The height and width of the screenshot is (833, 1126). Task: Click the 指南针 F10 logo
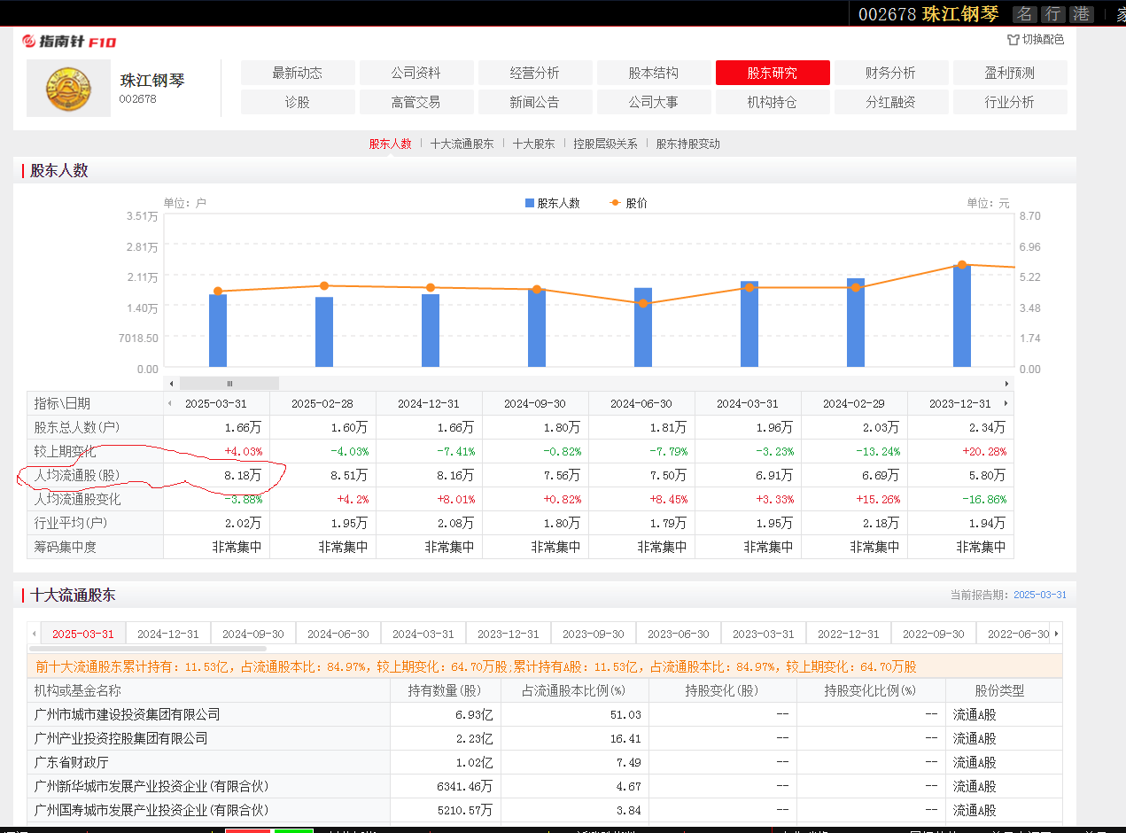69,42
